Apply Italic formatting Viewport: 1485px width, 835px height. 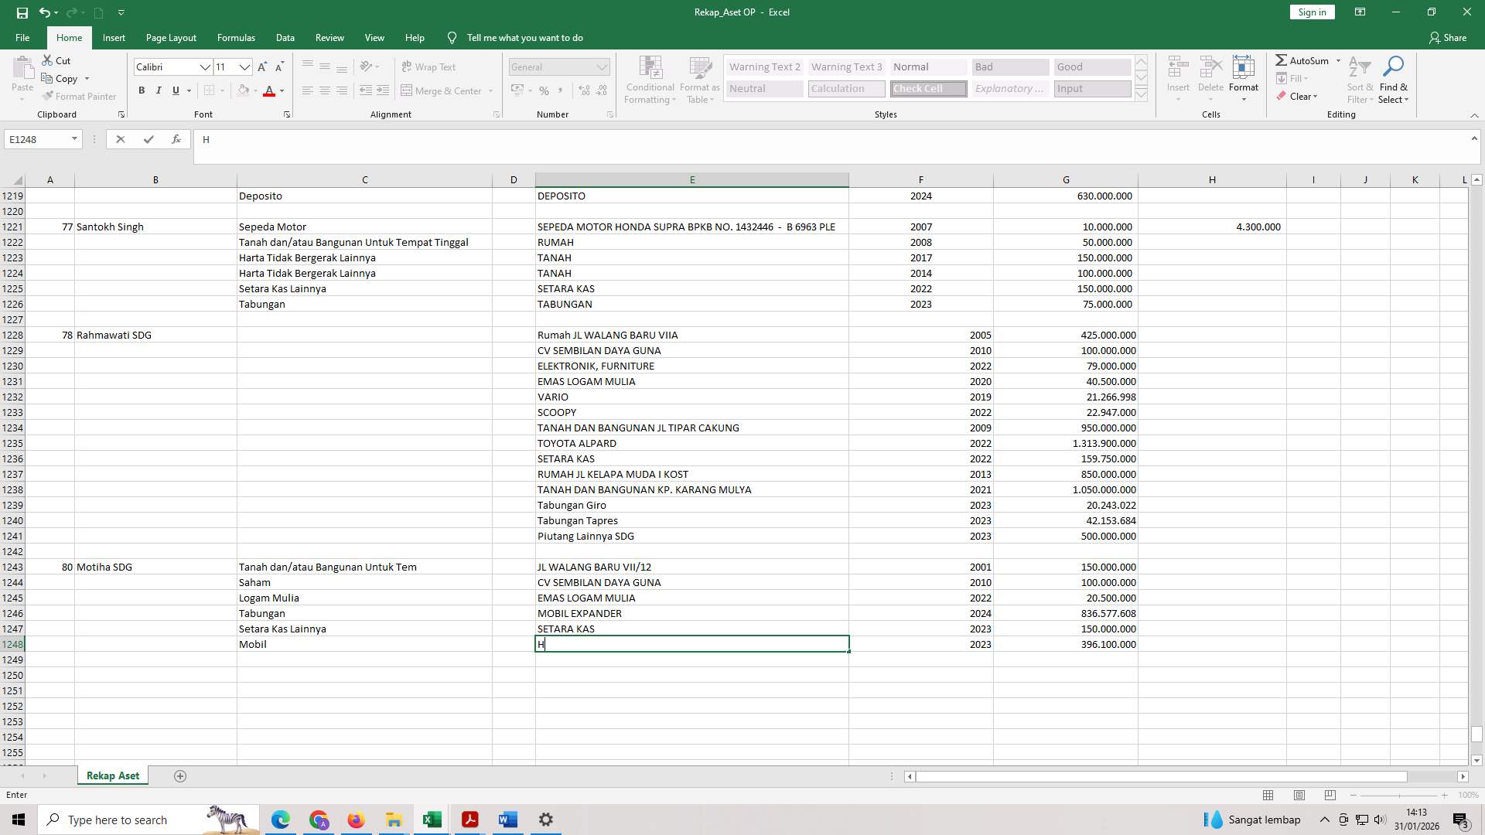coord(159,90)
